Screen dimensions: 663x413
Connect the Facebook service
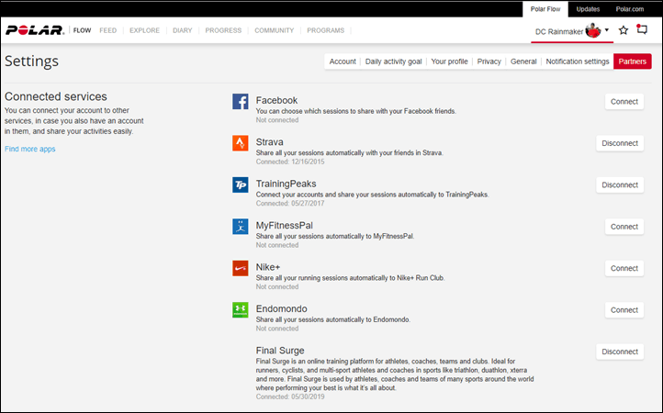tap(624, 102)
